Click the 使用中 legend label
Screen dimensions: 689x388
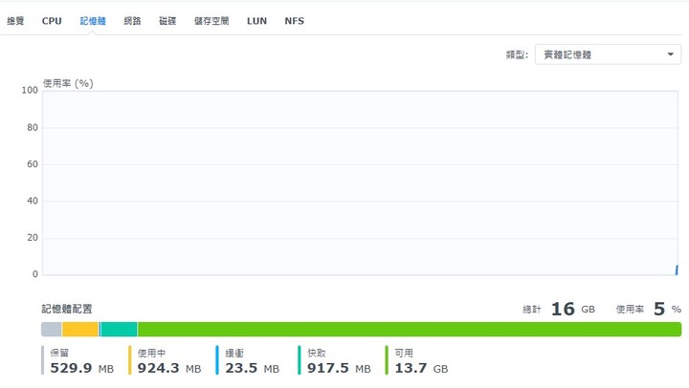pyautogui.click(x=151, y=353)
